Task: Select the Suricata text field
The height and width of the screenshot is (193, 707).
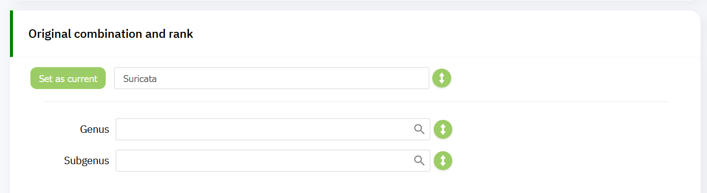Action: pyautogui.click(x=272, y=78)
